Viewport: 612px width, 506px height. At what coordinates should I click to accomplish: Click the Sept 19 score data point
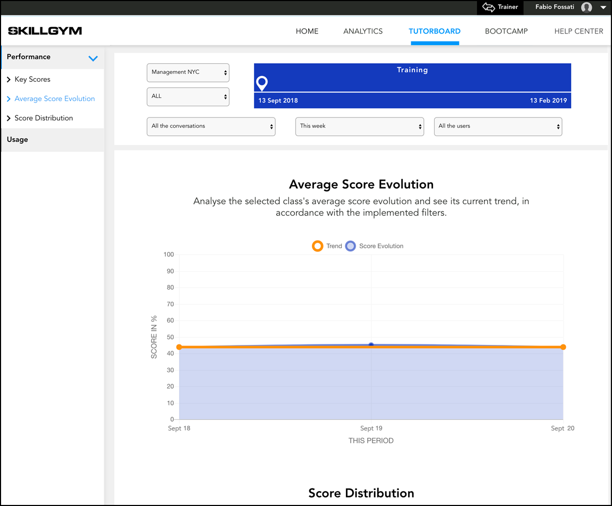pos(371,345)
